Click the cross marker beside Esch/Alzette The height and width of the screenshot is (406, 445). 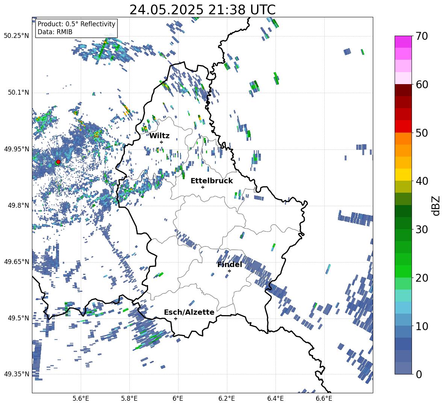pos(176,318)
